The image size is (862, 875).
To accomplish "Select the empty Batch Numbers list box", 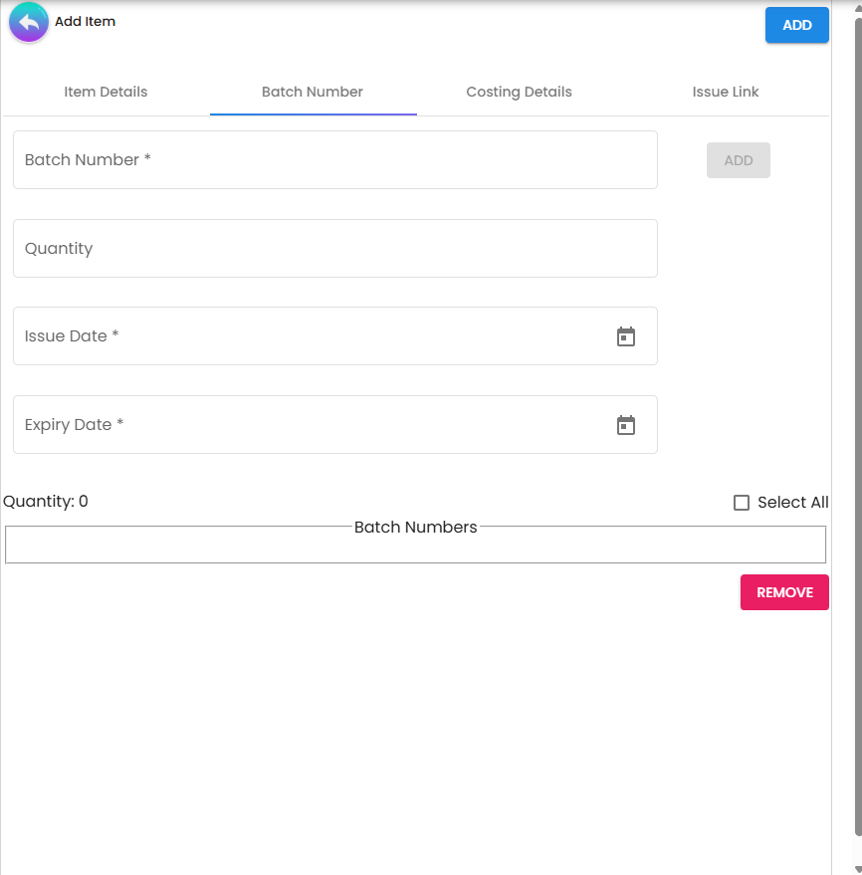I will [x=416, y=546].
